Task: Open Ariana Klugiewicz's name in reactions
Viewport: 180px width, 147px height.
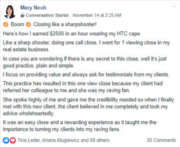Action: click(61, 141)
